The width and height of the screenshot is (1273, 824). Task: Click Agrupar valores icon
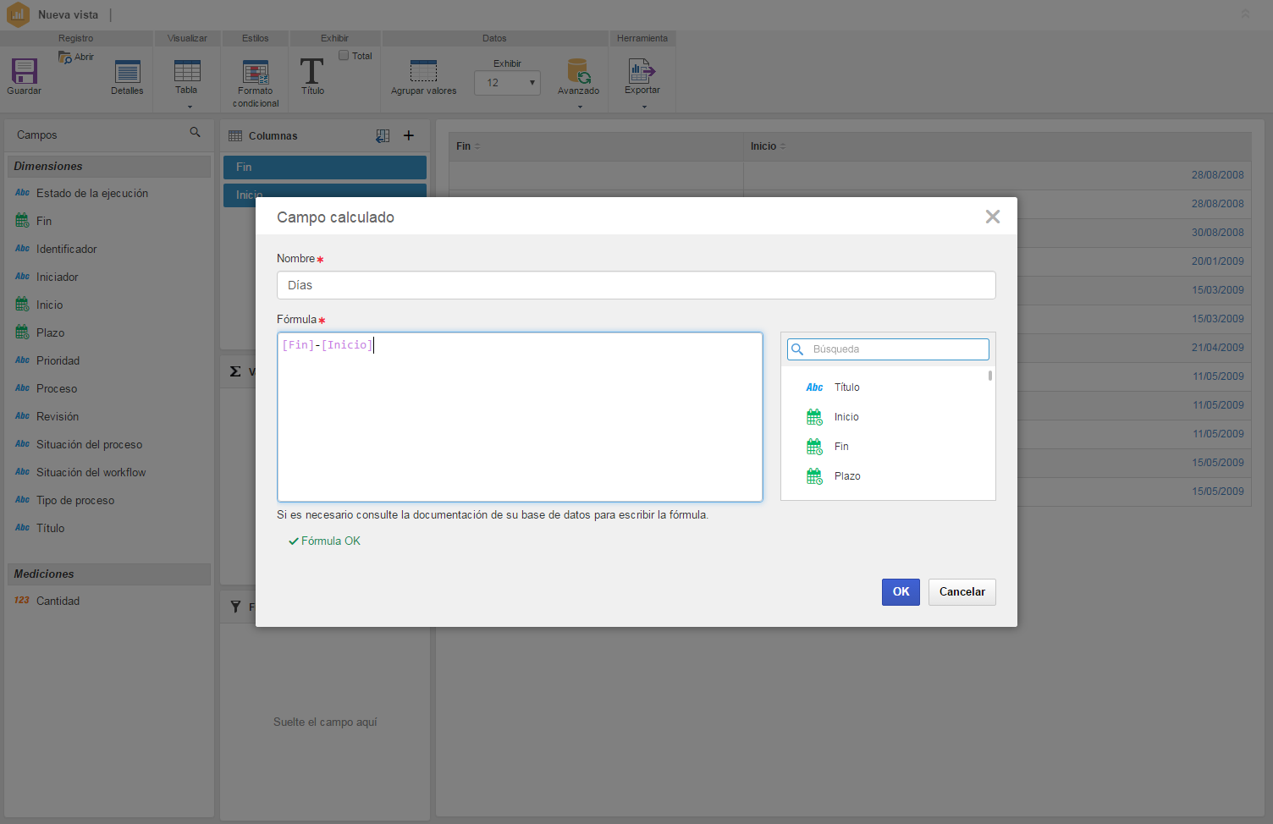[423, 71]
